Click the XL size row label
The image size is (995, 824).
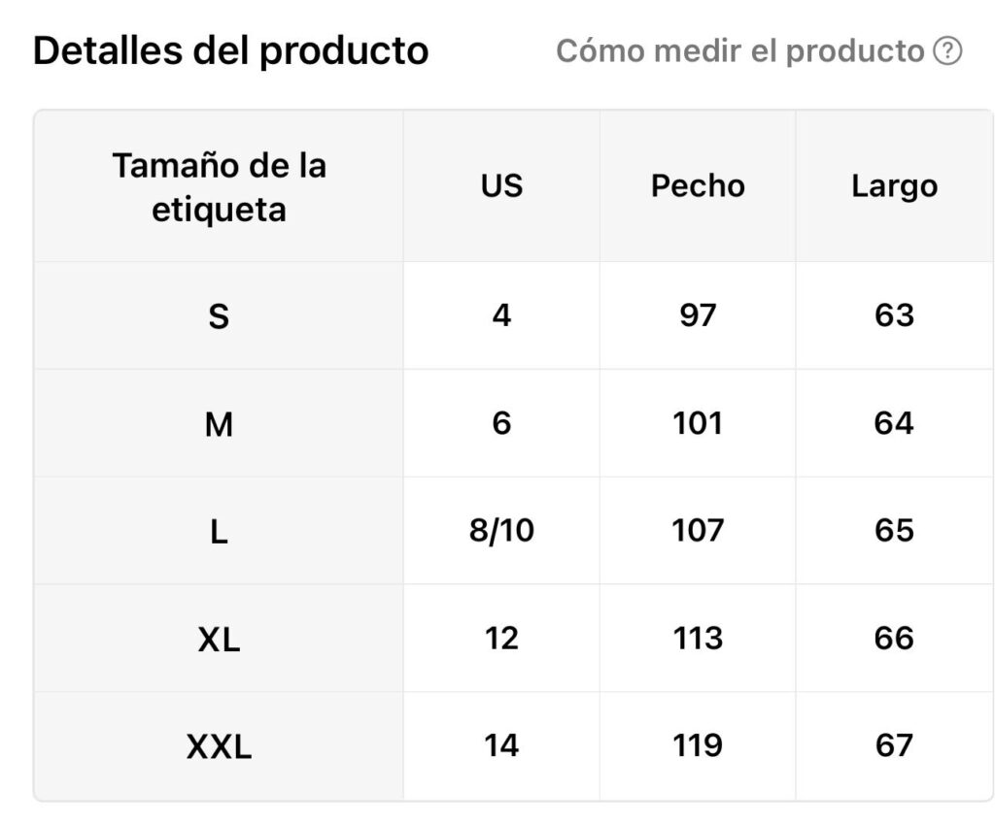pyautogui.click(x=219, y=639)
